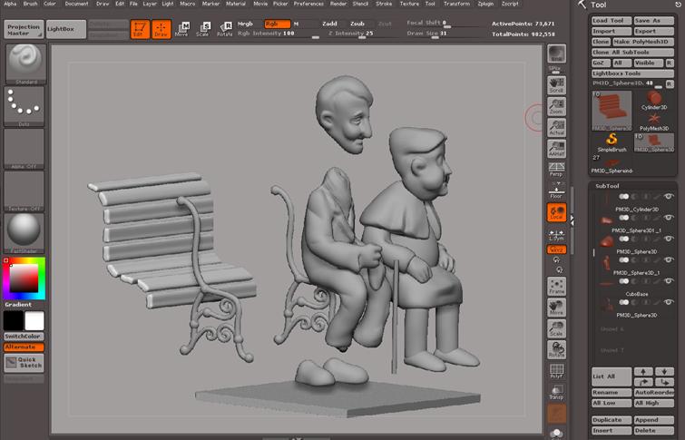Open the Transform menu
This screenshot has width=685, height=440.
coord(456,4)
